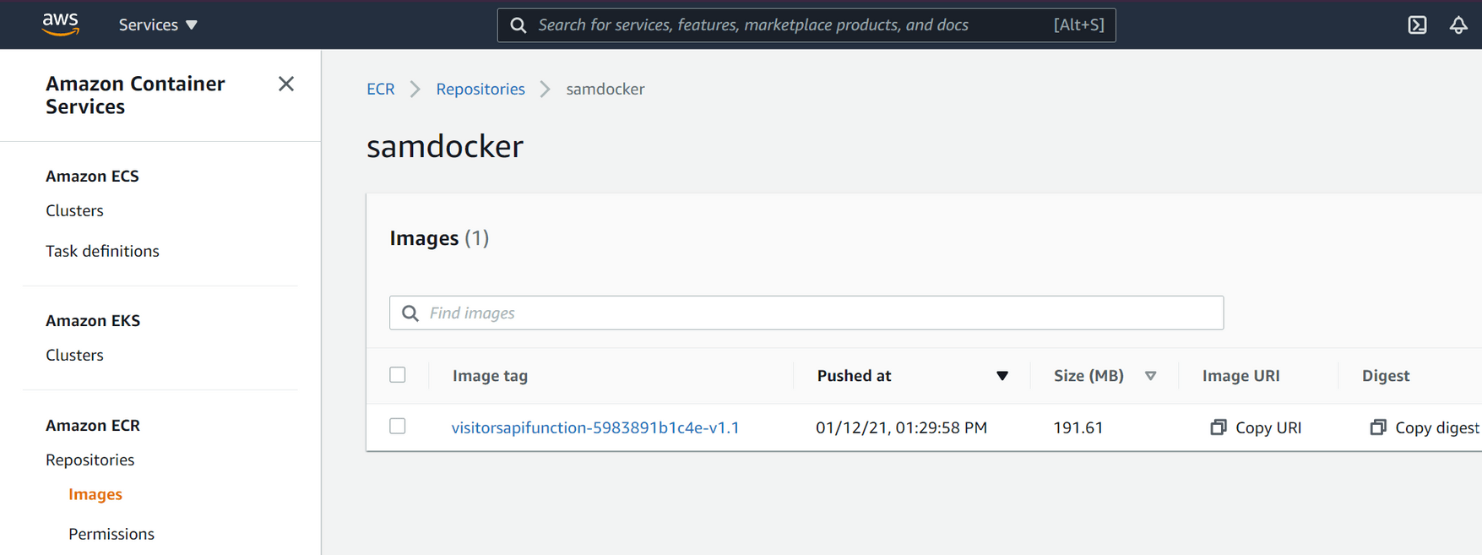Screen dimensions: 1482x555
Task: Click the magnifier icon in Find images
Action: coord(410,313)
